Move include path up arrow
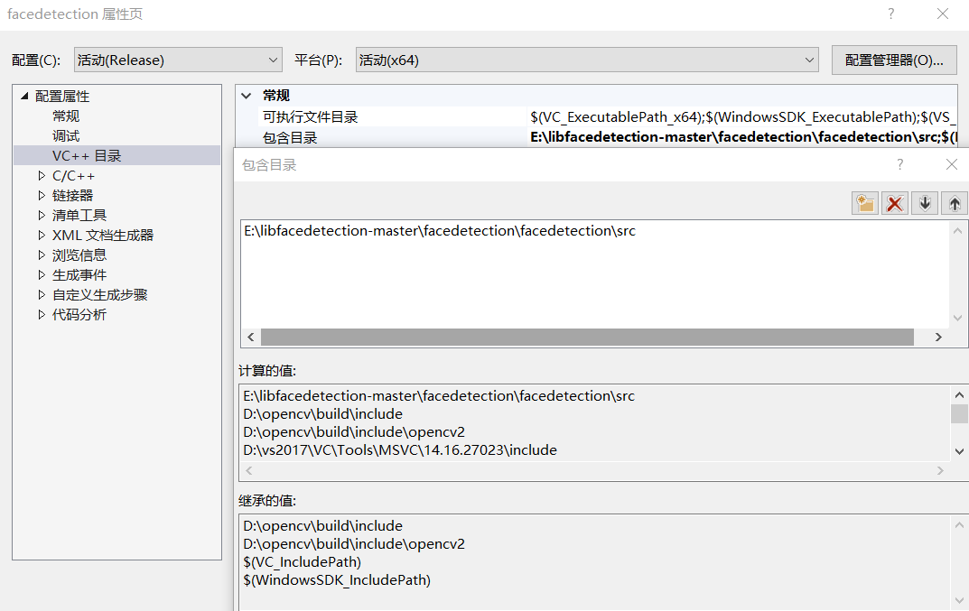This screenshot has width=969, height=611. tap(955, 203)
